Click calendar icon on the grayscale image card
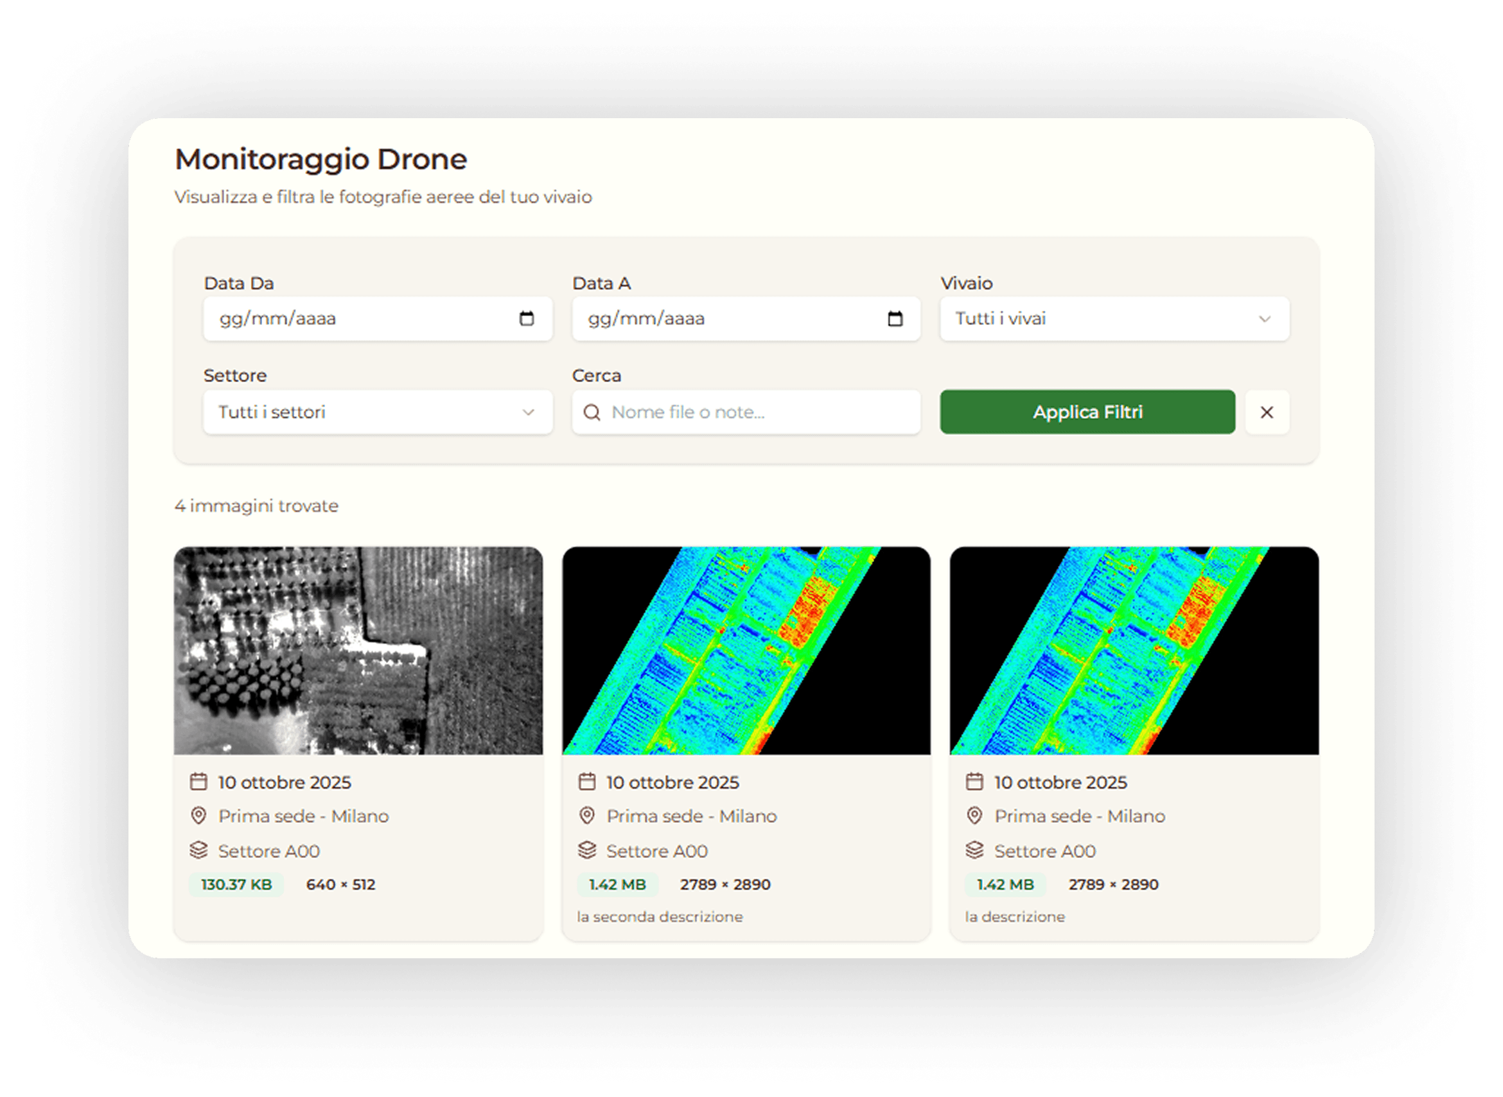This screenshot has width=1503, height=1097. [x=198, y=782]
